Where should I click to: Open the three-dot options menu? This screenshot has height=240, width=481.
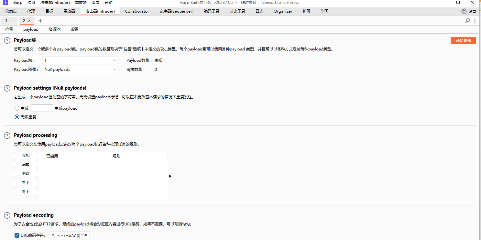pyautogui.click(x=475, y=21)
